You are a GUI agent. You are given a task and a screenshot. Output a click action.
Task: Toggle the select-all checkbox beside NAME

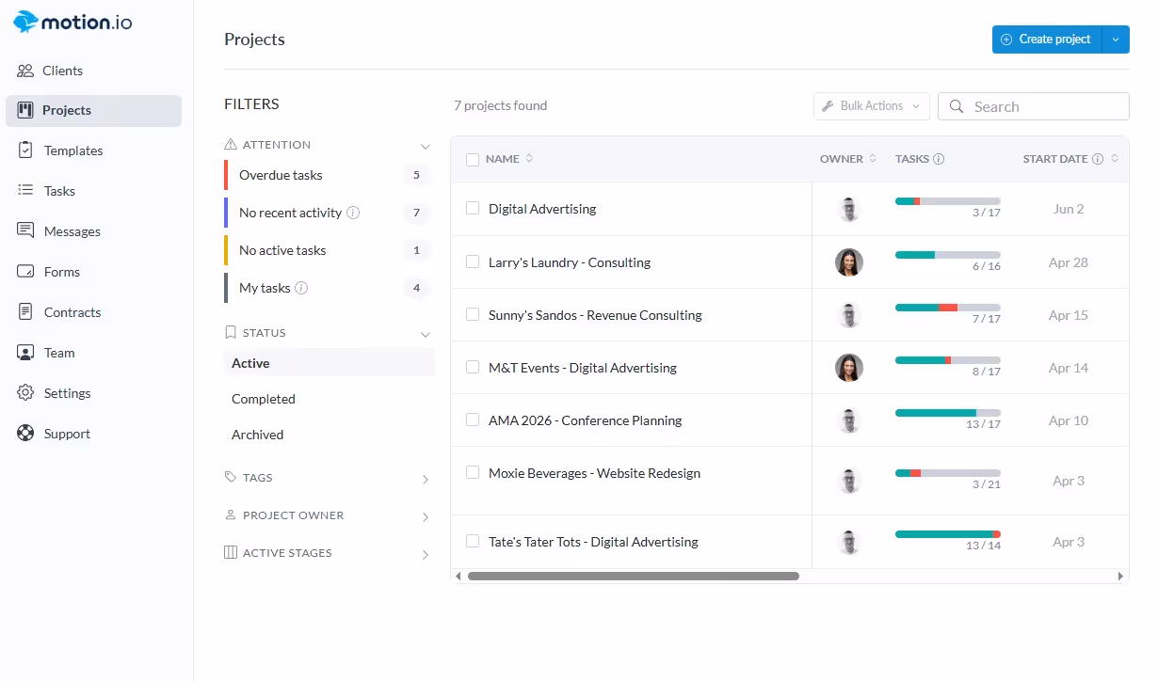473,160
